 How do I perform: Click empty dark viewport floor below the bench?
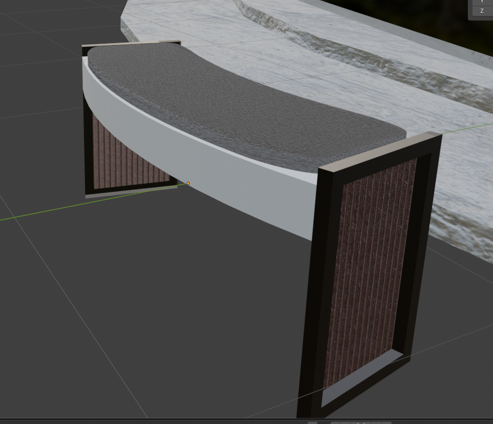(154, 308)
